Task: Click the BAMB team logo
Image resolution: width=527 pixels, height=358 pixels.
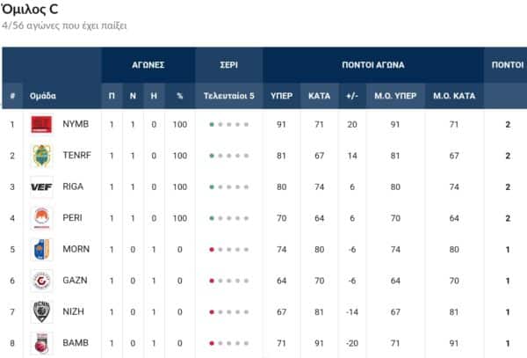Action: coord(41,342)
